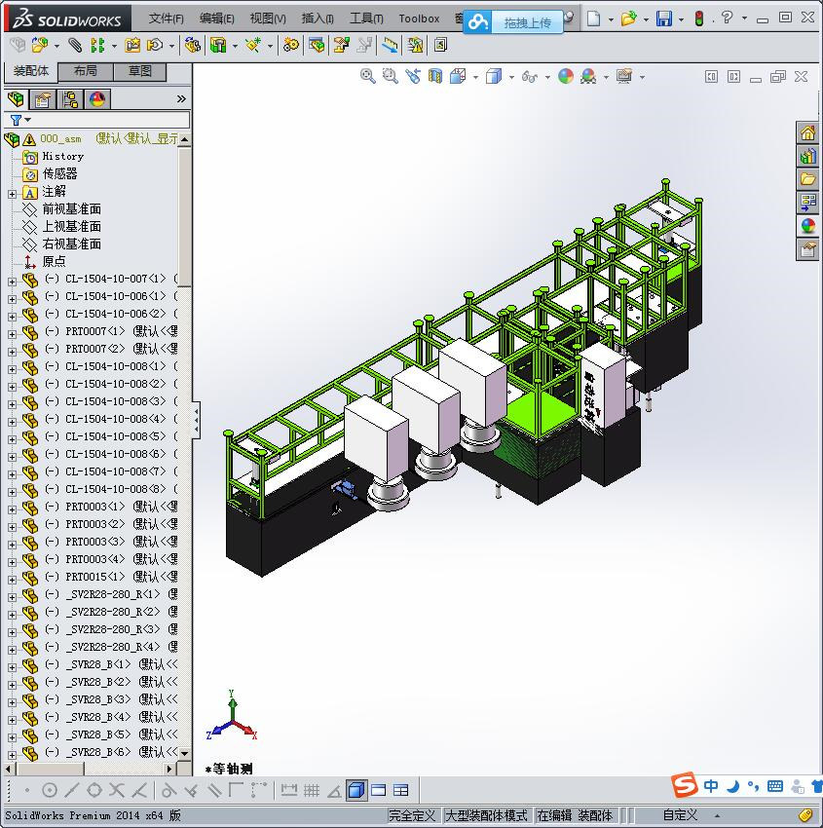823x828 pixels.
Task: Click the Linear Component Pattern icon
Action: point(97,46)
